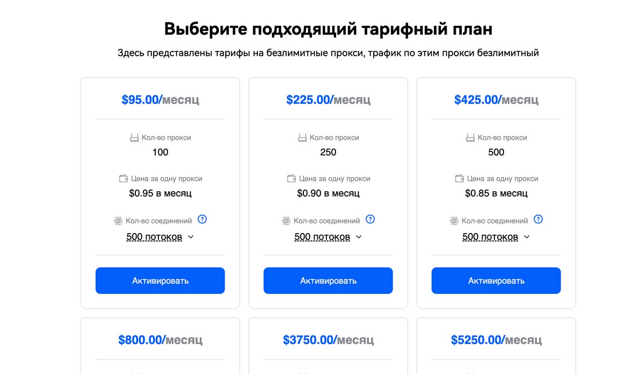Click the help icon in the $95.00 plan
642x374 pixels.
point(202,219)
